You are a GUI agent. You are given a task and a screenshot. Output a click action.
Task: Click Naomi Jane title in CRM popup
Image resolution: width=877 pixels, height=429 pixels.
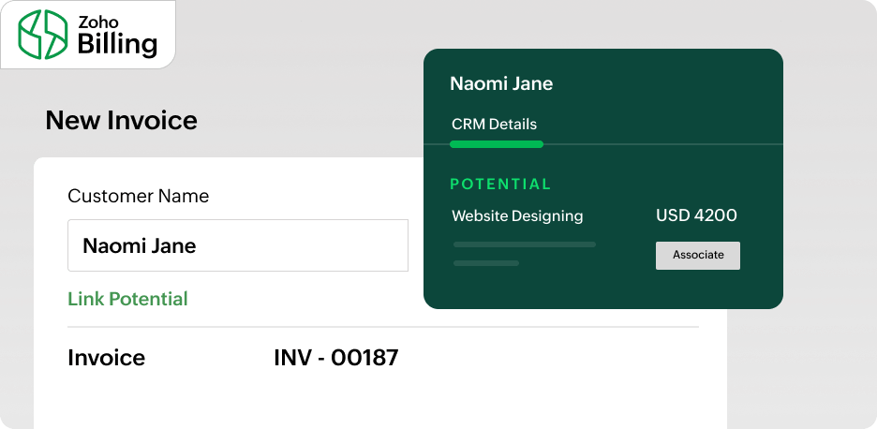point(501,83)
